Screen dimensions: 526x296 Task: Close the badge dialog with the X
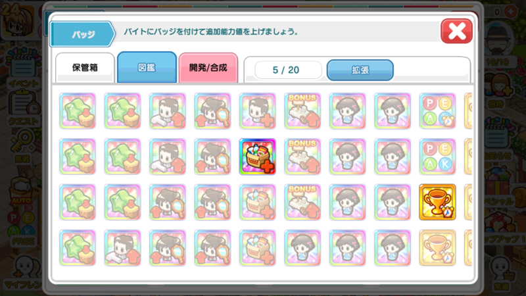click(456, 31)
